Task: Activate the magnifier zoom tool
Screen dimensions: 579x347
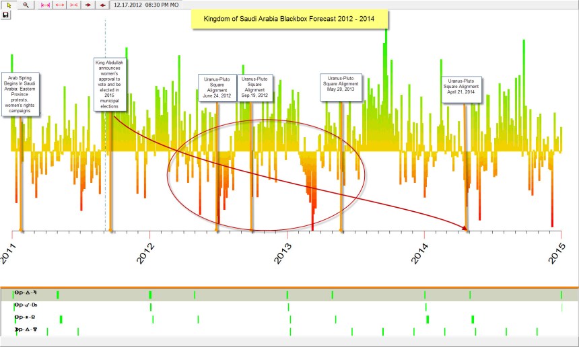Action: 27,4
